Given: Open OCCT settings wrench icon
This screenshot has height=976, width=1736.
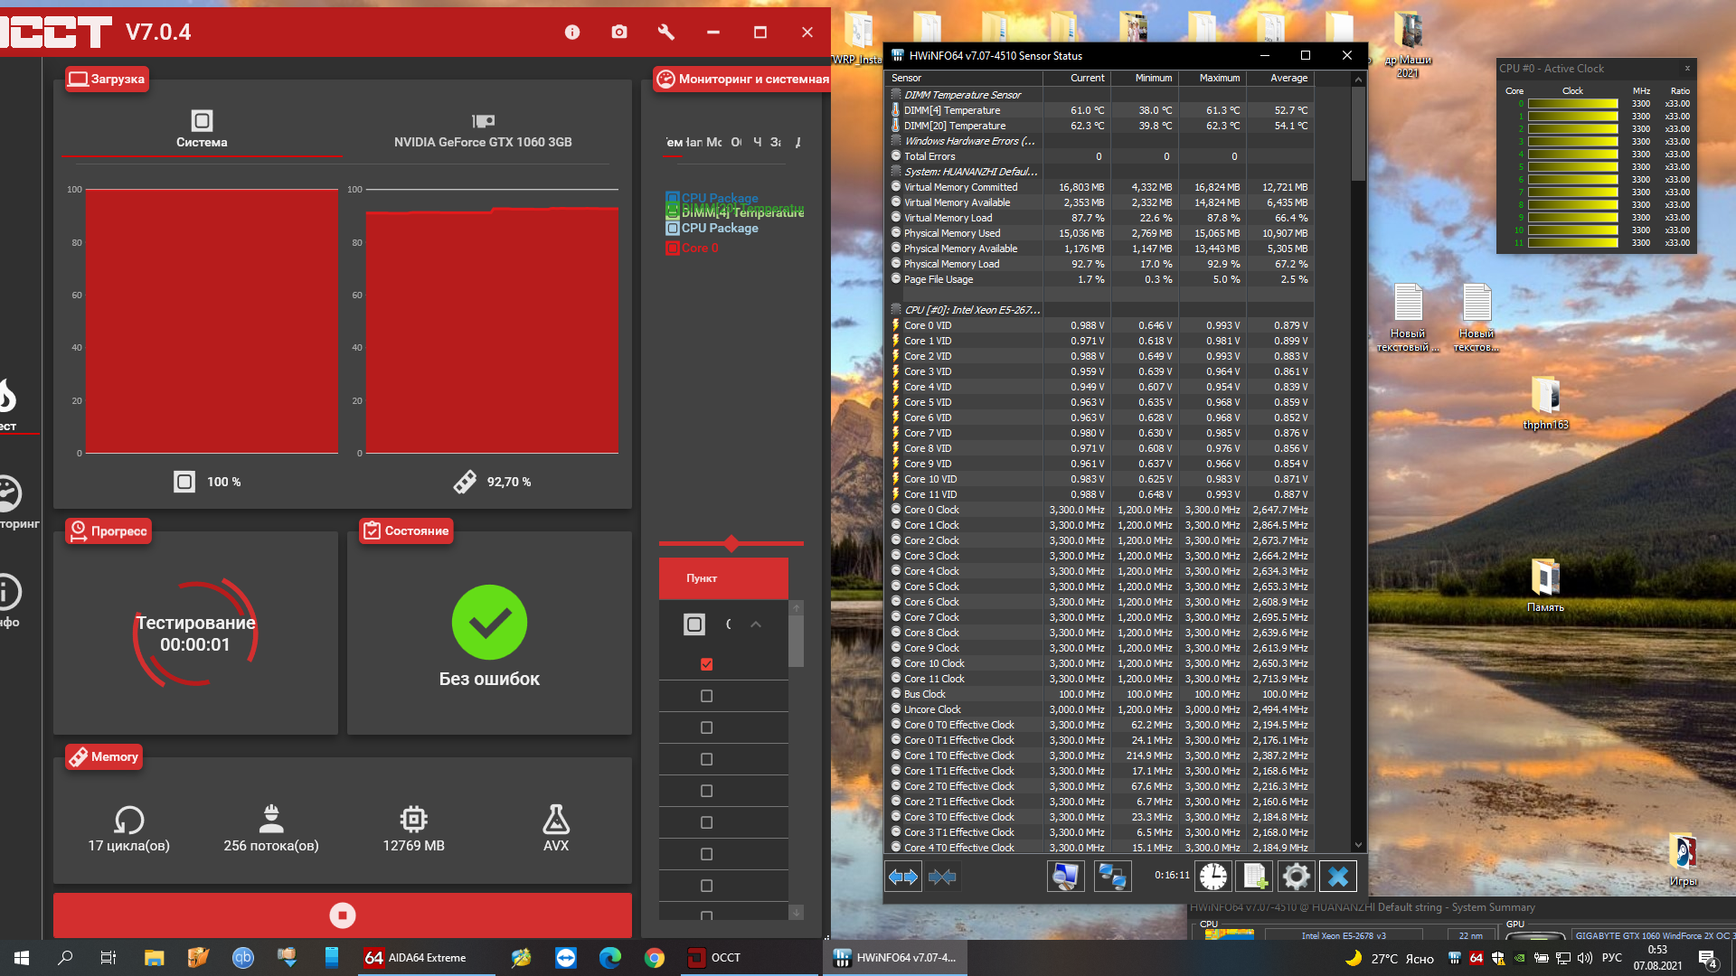Looking at the screenshot, I should click(666, 33).
